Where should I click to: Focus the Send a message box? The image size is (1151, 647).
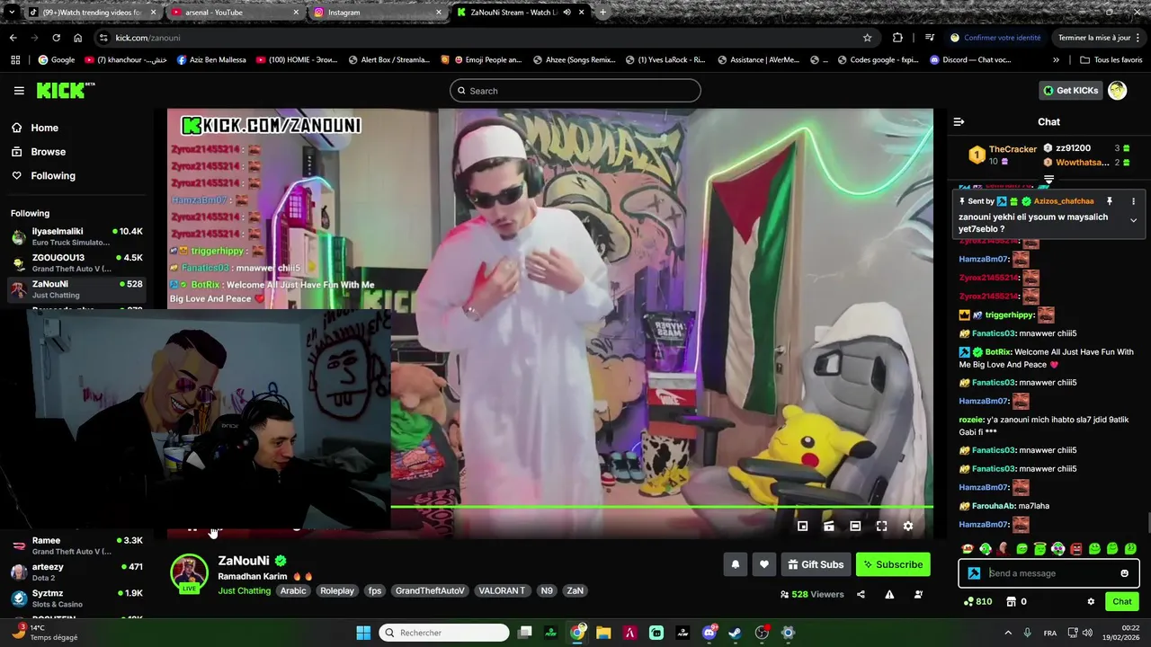(1048, 573)
